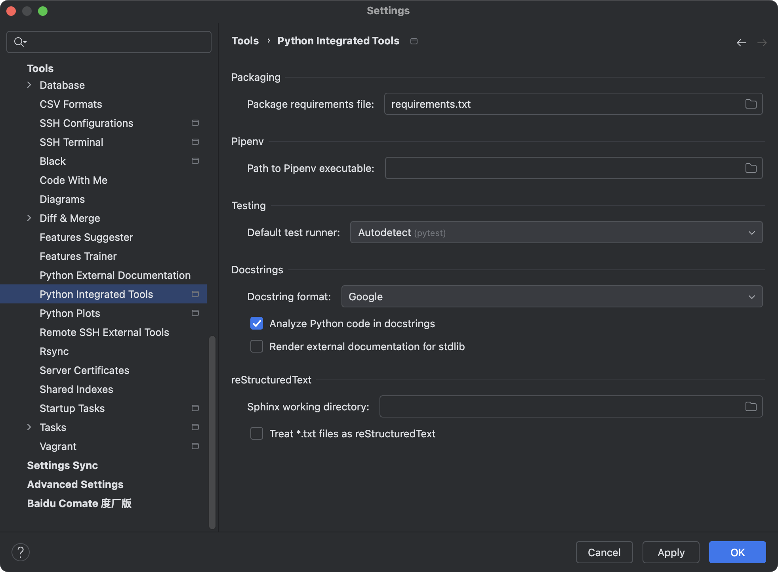Image resolution: width=778 pixels, height=572 pixels.
Task: Click the help question mark icon
Action: click(21, 552)
